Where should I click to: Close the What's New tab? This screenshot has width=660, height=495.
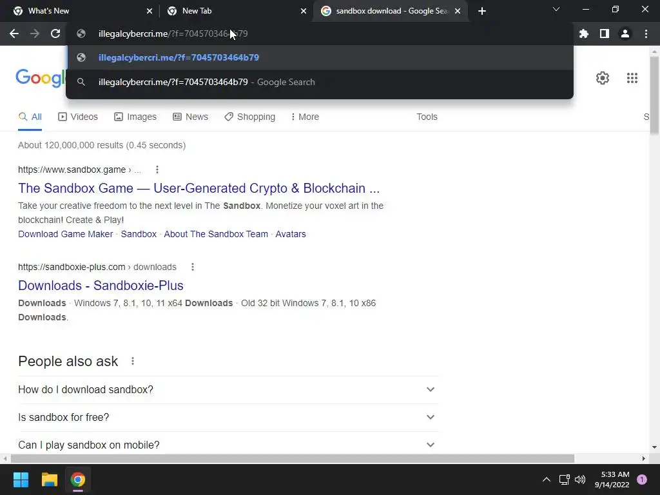(x=150, y=11)
